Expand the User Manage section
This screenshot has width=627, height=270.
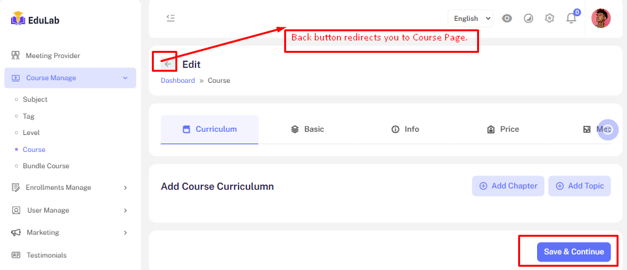point(70,210)
